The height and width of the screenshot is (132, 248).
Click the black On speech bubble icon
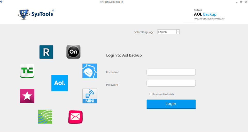click(73, 52)
